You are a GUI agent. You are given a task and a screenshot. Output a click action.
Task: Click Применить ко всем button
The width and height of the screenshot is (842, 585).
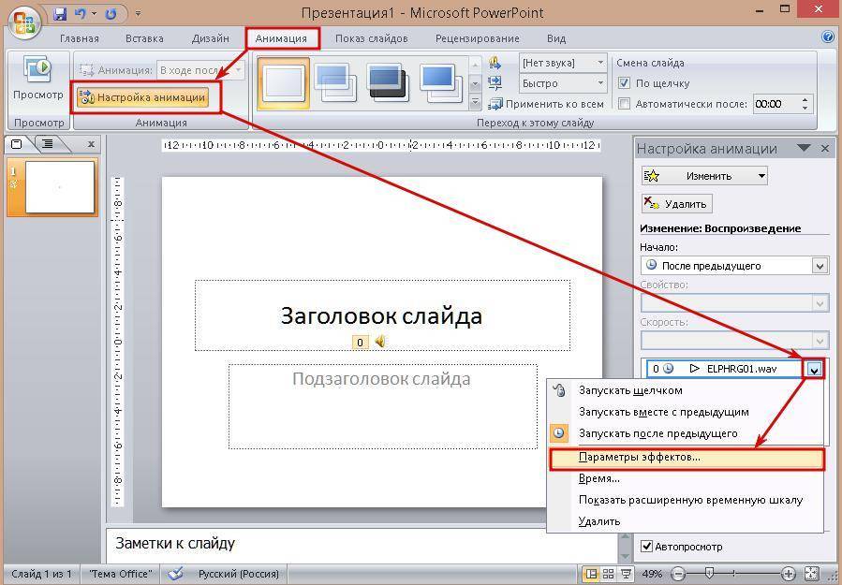coord(546,104)
